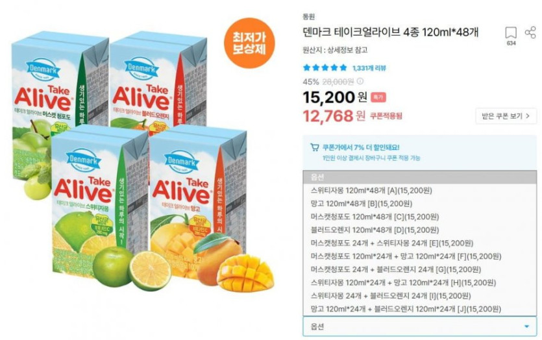The width and height of the screenshot is (542, 340).
Task: Click the shopping cart coupon icon
Action: pyautogui.click(x=314, y=147)
